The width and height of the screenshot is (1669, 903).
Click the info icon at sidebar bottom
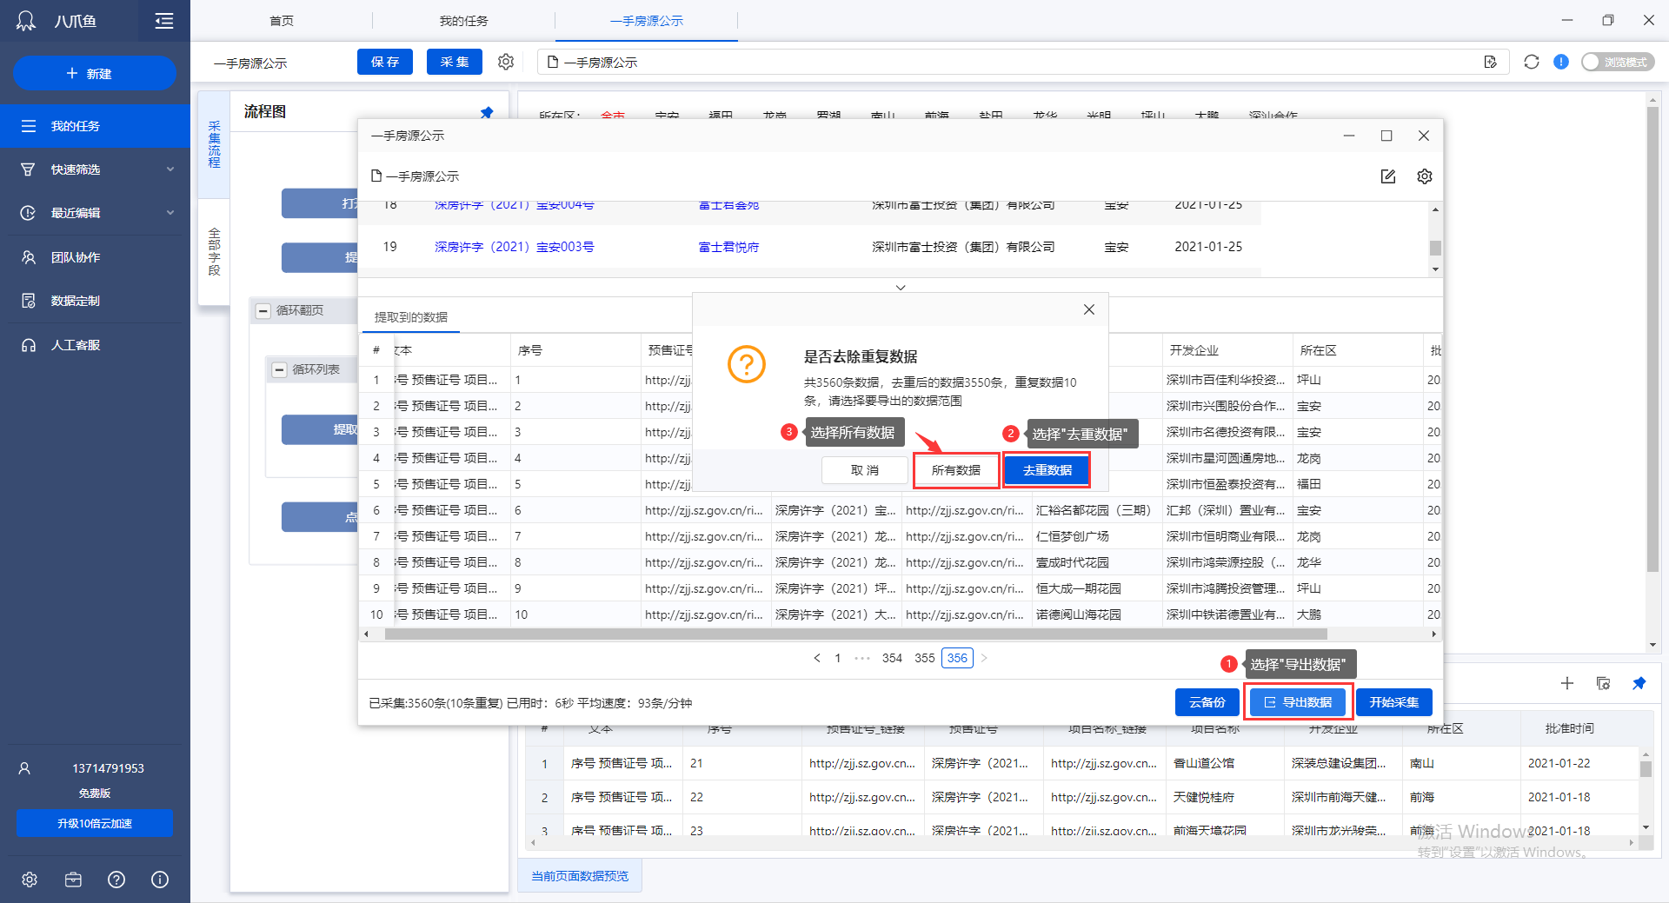tap(160, 880)
